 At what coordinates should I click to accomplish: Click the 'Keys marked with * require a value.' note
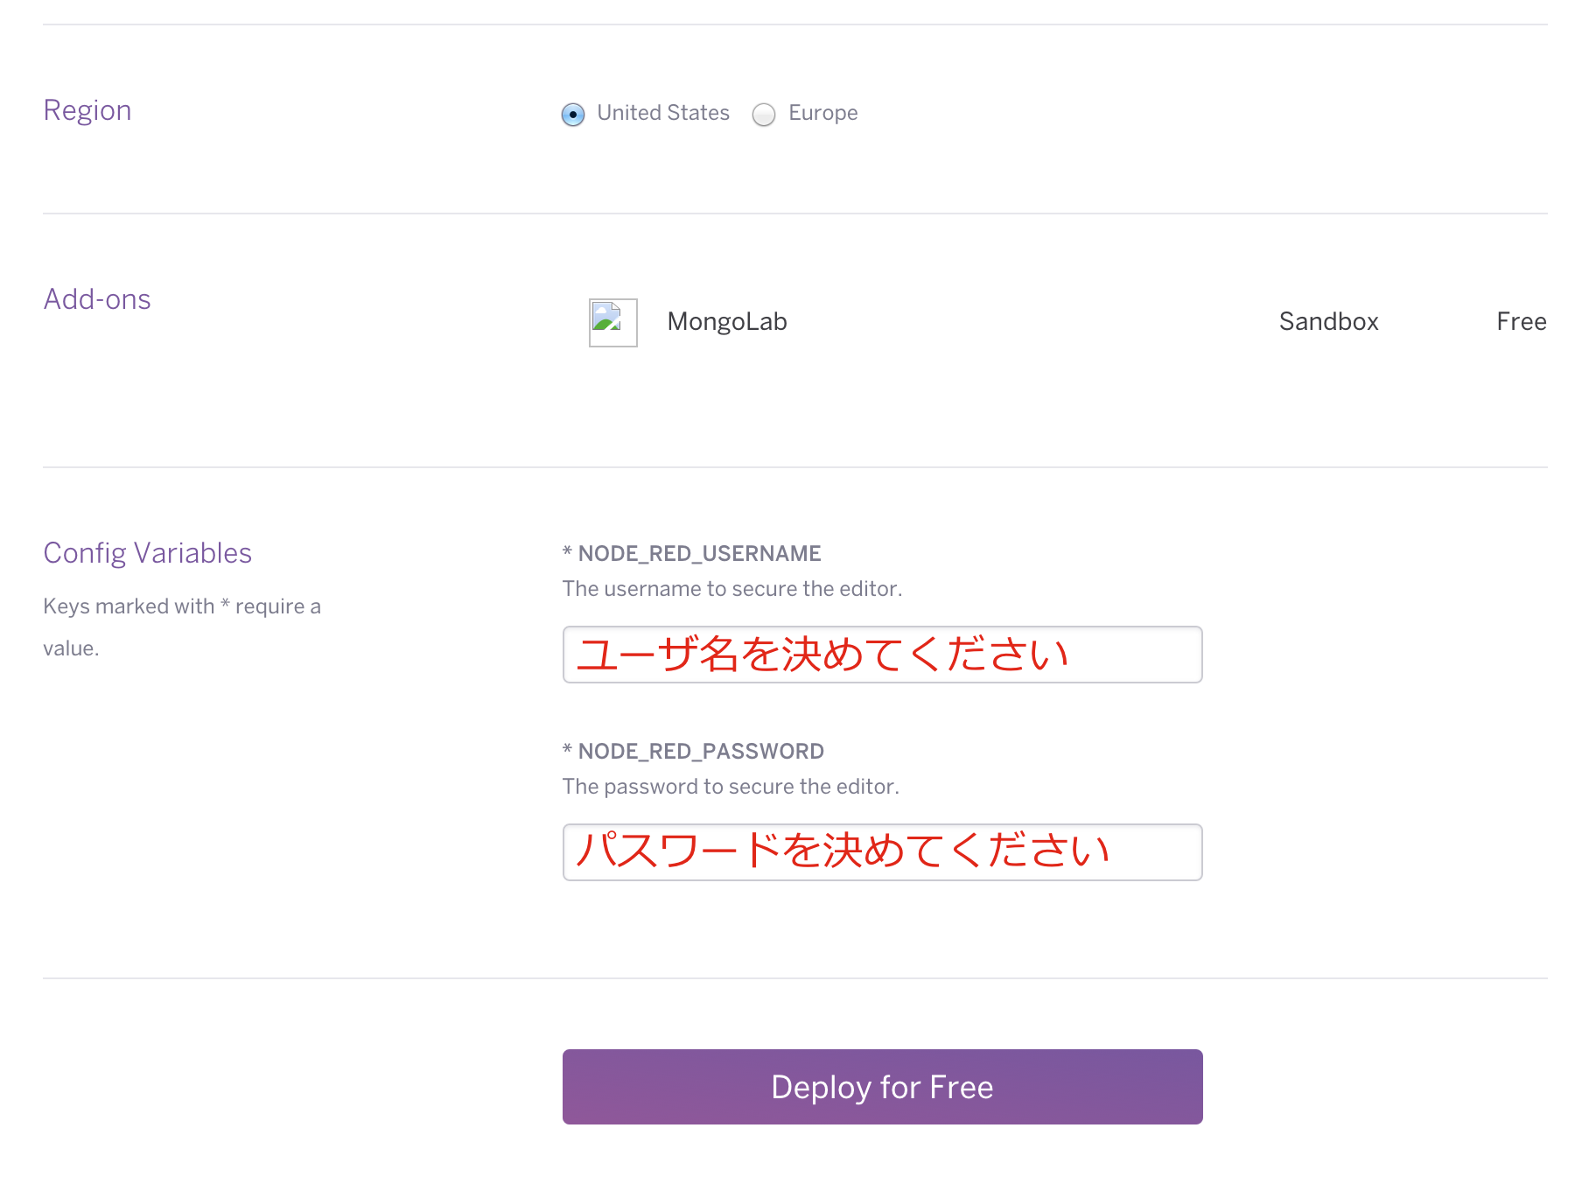(x=182, y=627)
